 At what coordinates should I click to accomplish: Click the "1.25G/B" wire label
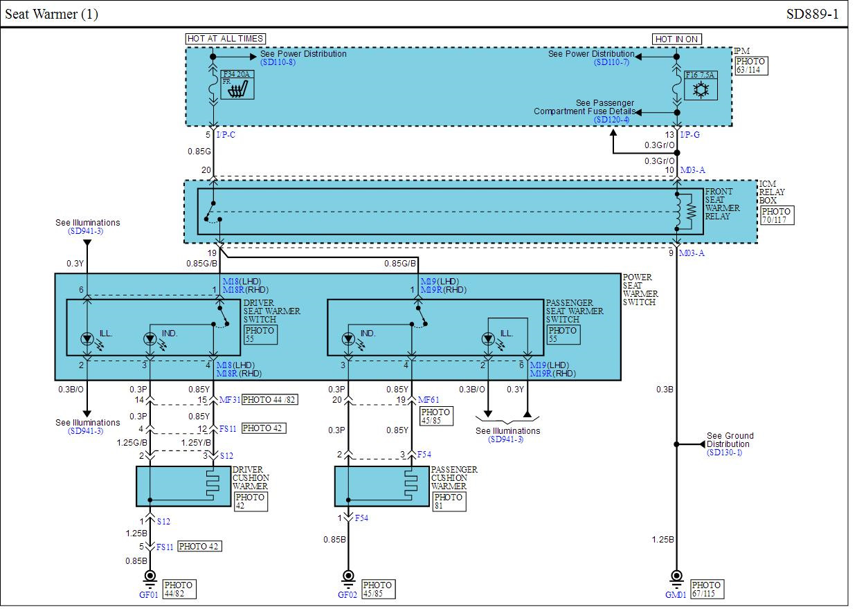131,443
